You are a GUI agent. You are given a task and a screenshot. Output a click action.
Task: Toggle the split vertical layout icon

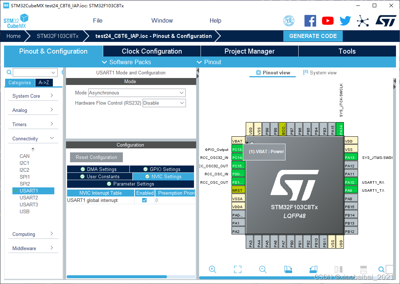point(338,269)
